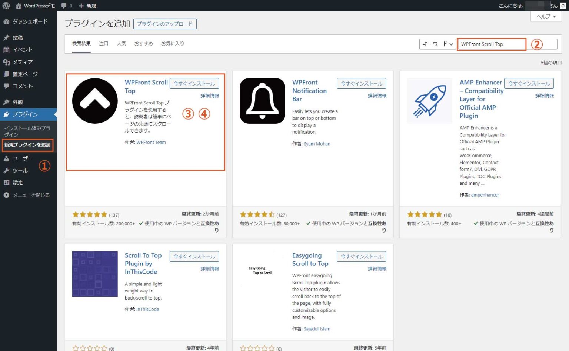The height and width of the screenshot is (351, 569).
Task: Open the Dashboard from the sidebar
Action: click(26, 21)
